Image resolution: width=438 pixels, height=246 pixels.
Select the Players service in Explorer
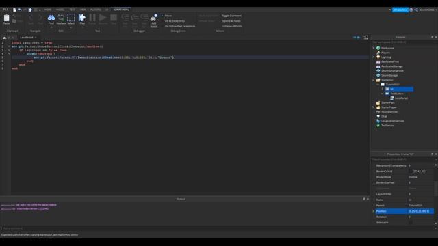pos(385,53)
